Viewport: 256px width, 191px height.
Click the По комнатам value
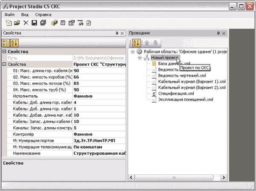99,147
